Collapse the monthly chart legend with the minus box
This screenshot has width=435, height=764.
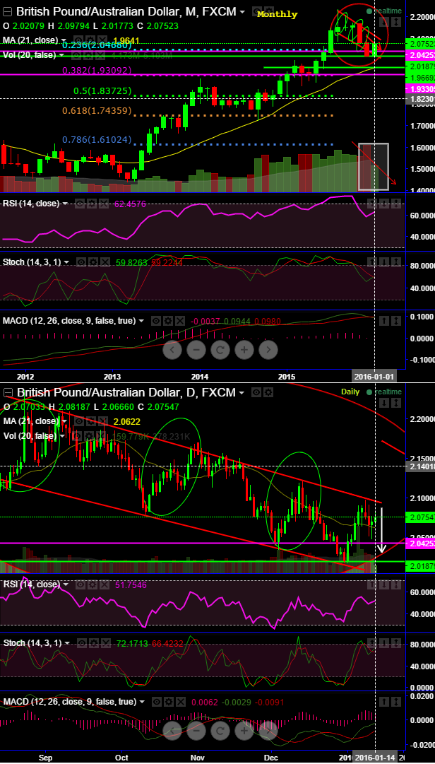pos(8,12)
